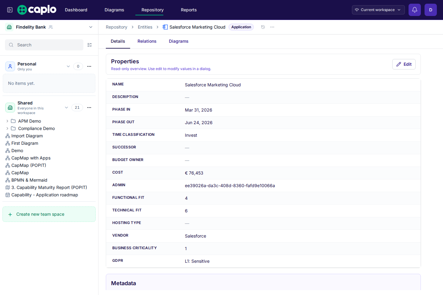Switch to the entity Diagrams tab
Viewport: 443px width, 295px height.
click(x=179, y=41)
